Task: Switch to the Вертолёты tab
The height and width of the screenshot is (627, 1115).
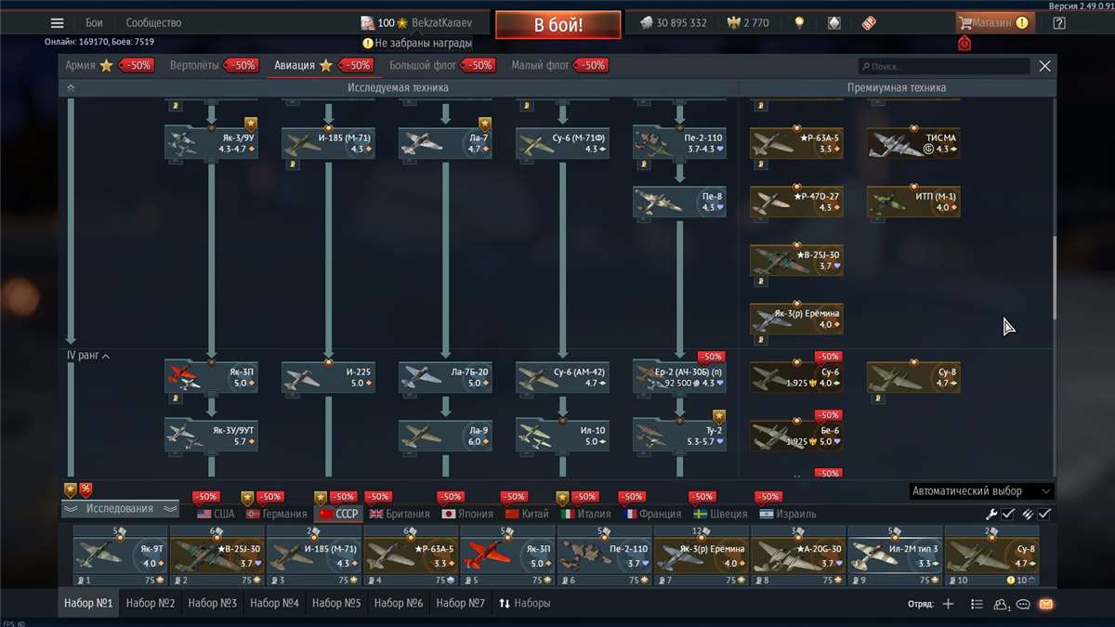Action: coord(200,66)
